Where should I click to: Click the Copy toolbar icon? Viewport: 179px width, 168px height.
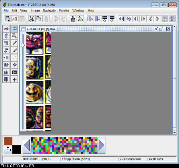39,19
